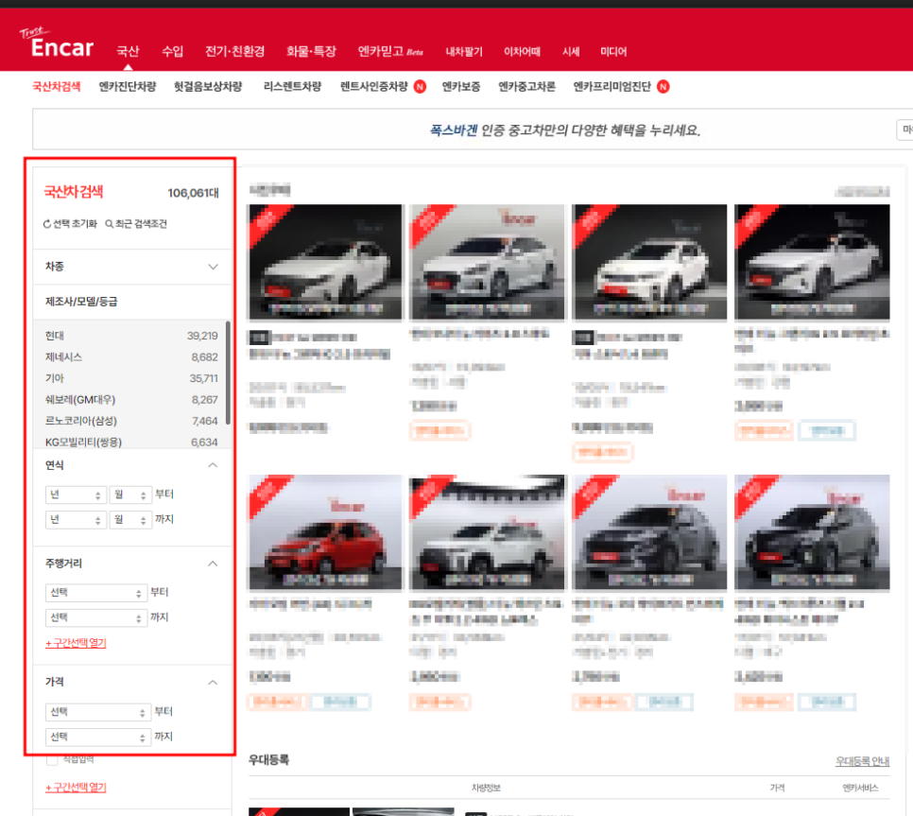Tick the 직접입력 checkbox under 가격
Viewport: 913px width, 816px height.
tap(52, 759)
